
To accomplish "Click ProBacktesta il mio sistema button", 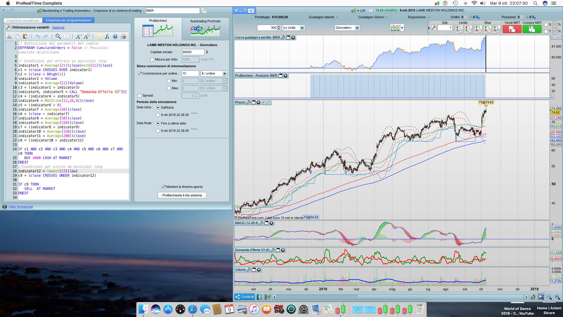I will (x=182, y=195).
